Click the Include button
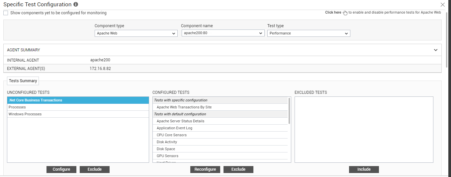 364,169
